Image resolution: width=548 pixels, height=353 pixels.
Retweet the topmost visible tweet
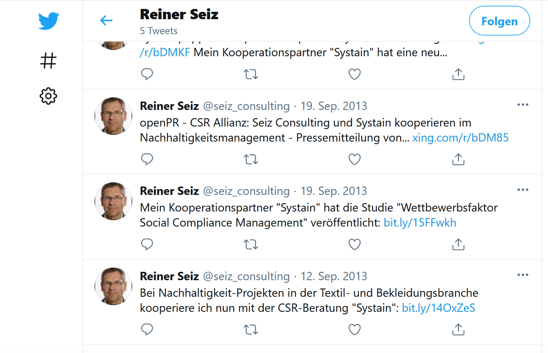251,74
